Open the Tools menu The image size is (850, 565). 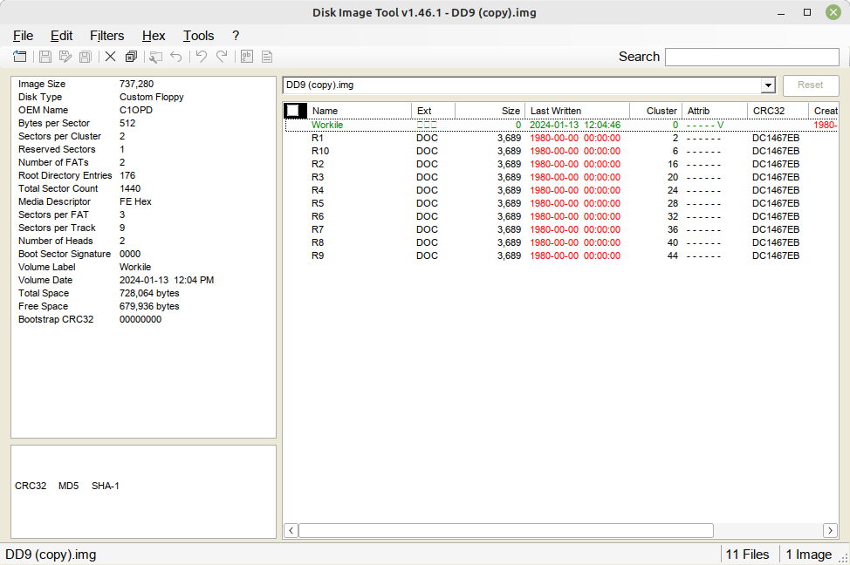tap(198, 36)
